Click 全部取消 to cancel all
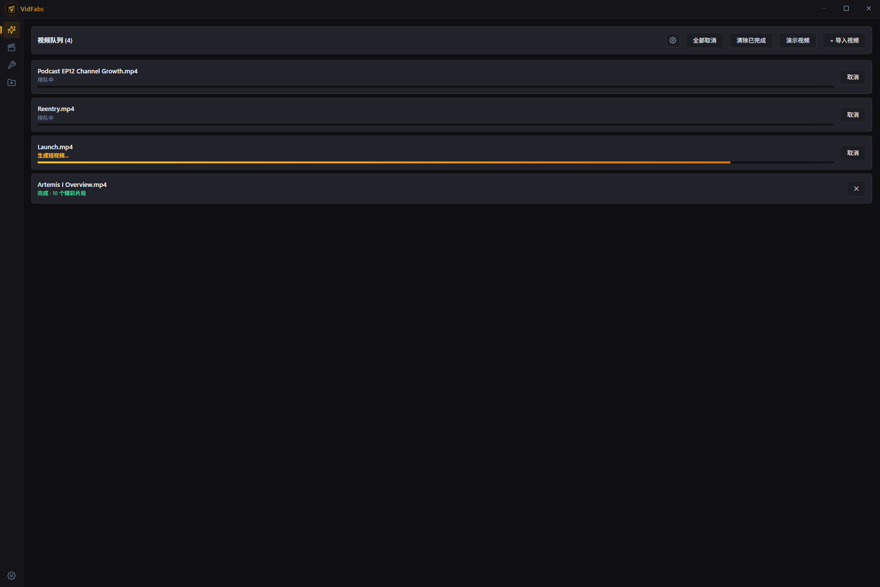Viewport: 880px width, 587px height. pos(704,41)
